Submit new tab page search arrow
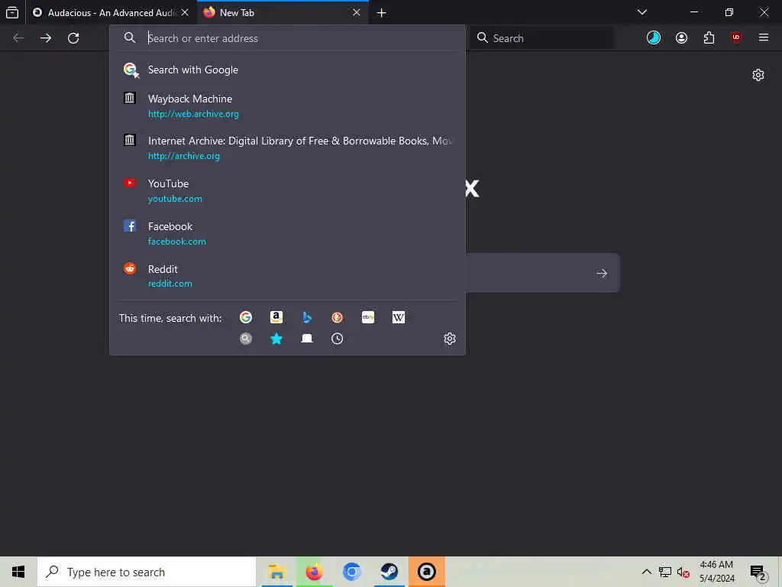 (602, 273)
